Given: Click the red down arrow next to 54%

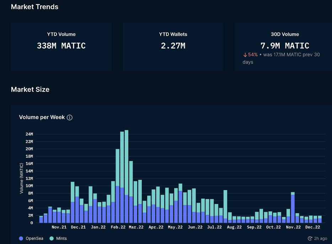Looking at the screenshot, I should pyautogui.click(x=245, y=55).
